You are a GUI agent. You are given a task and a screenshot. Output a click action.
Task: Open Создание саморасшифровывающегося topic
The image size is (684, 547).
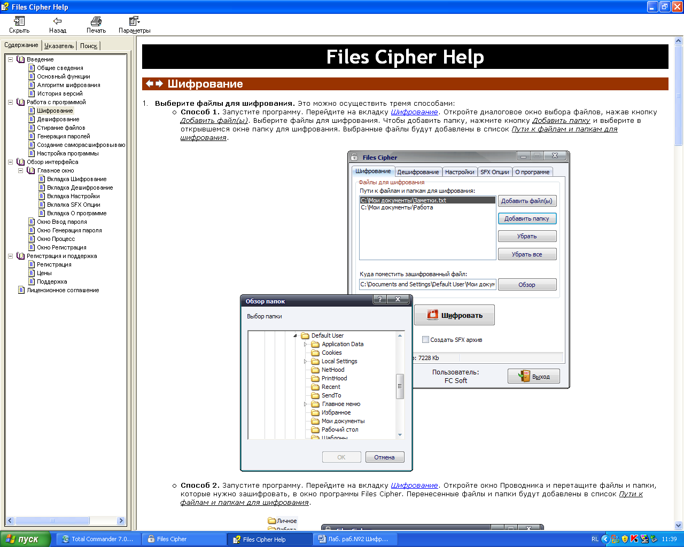81,145
